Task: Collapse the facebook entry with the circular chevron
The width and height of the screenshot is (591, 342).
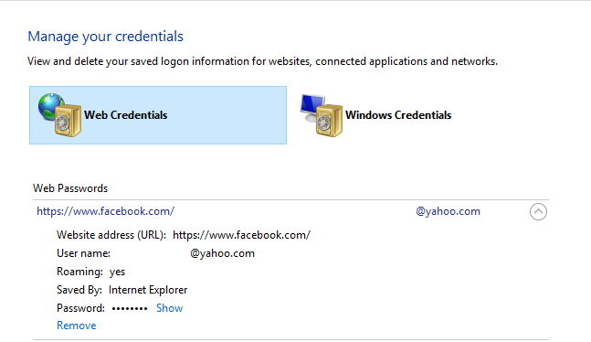Action: (538, 211)
